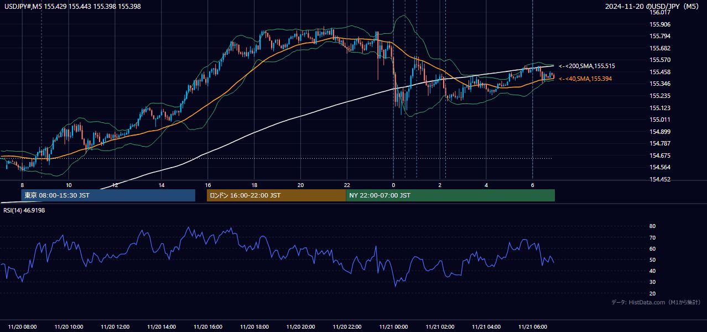
Task: Select the Tokyo 08:00-15:30 JST session bar
Action: [x=108, y=195]
